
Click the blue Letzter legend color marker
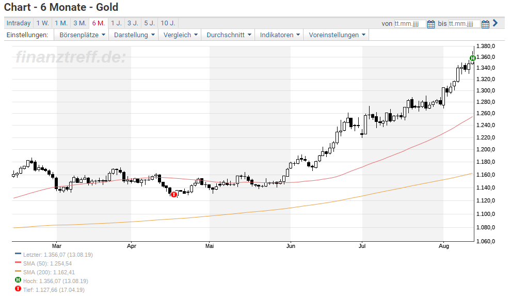(18, 253)
